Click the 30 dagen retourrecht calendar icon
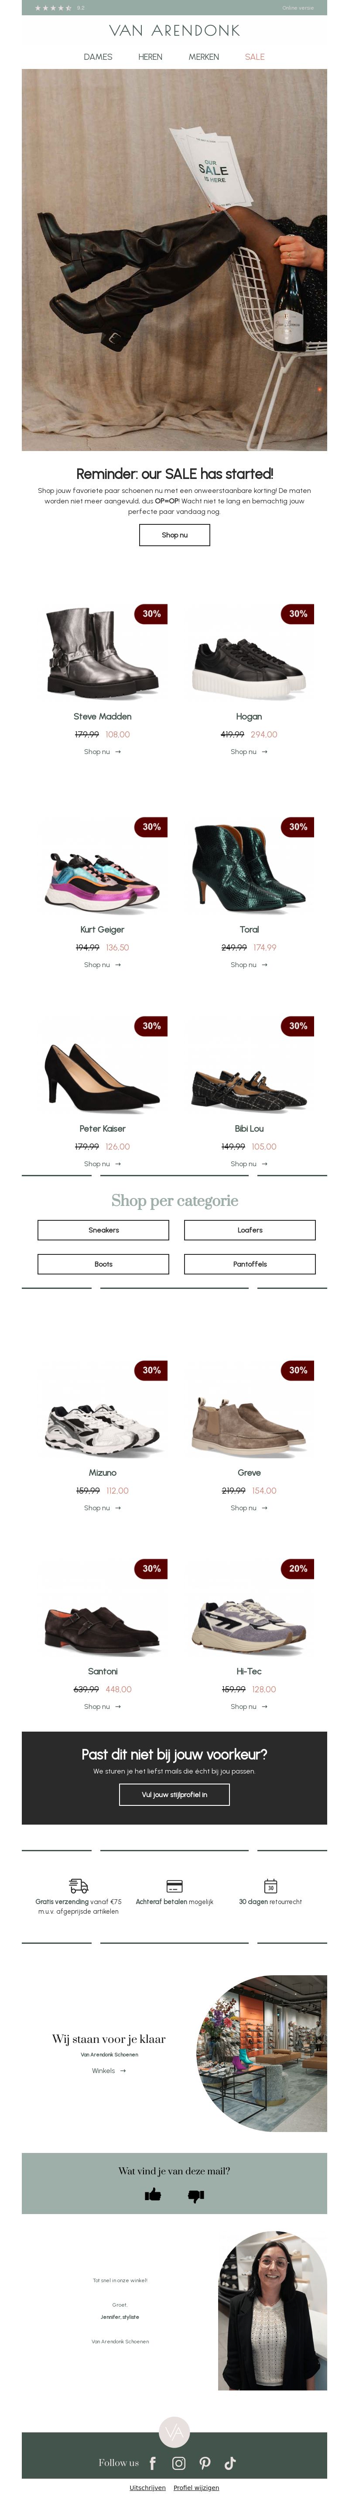Viewport: 349px width, 2497px height. pos(270,1885)
